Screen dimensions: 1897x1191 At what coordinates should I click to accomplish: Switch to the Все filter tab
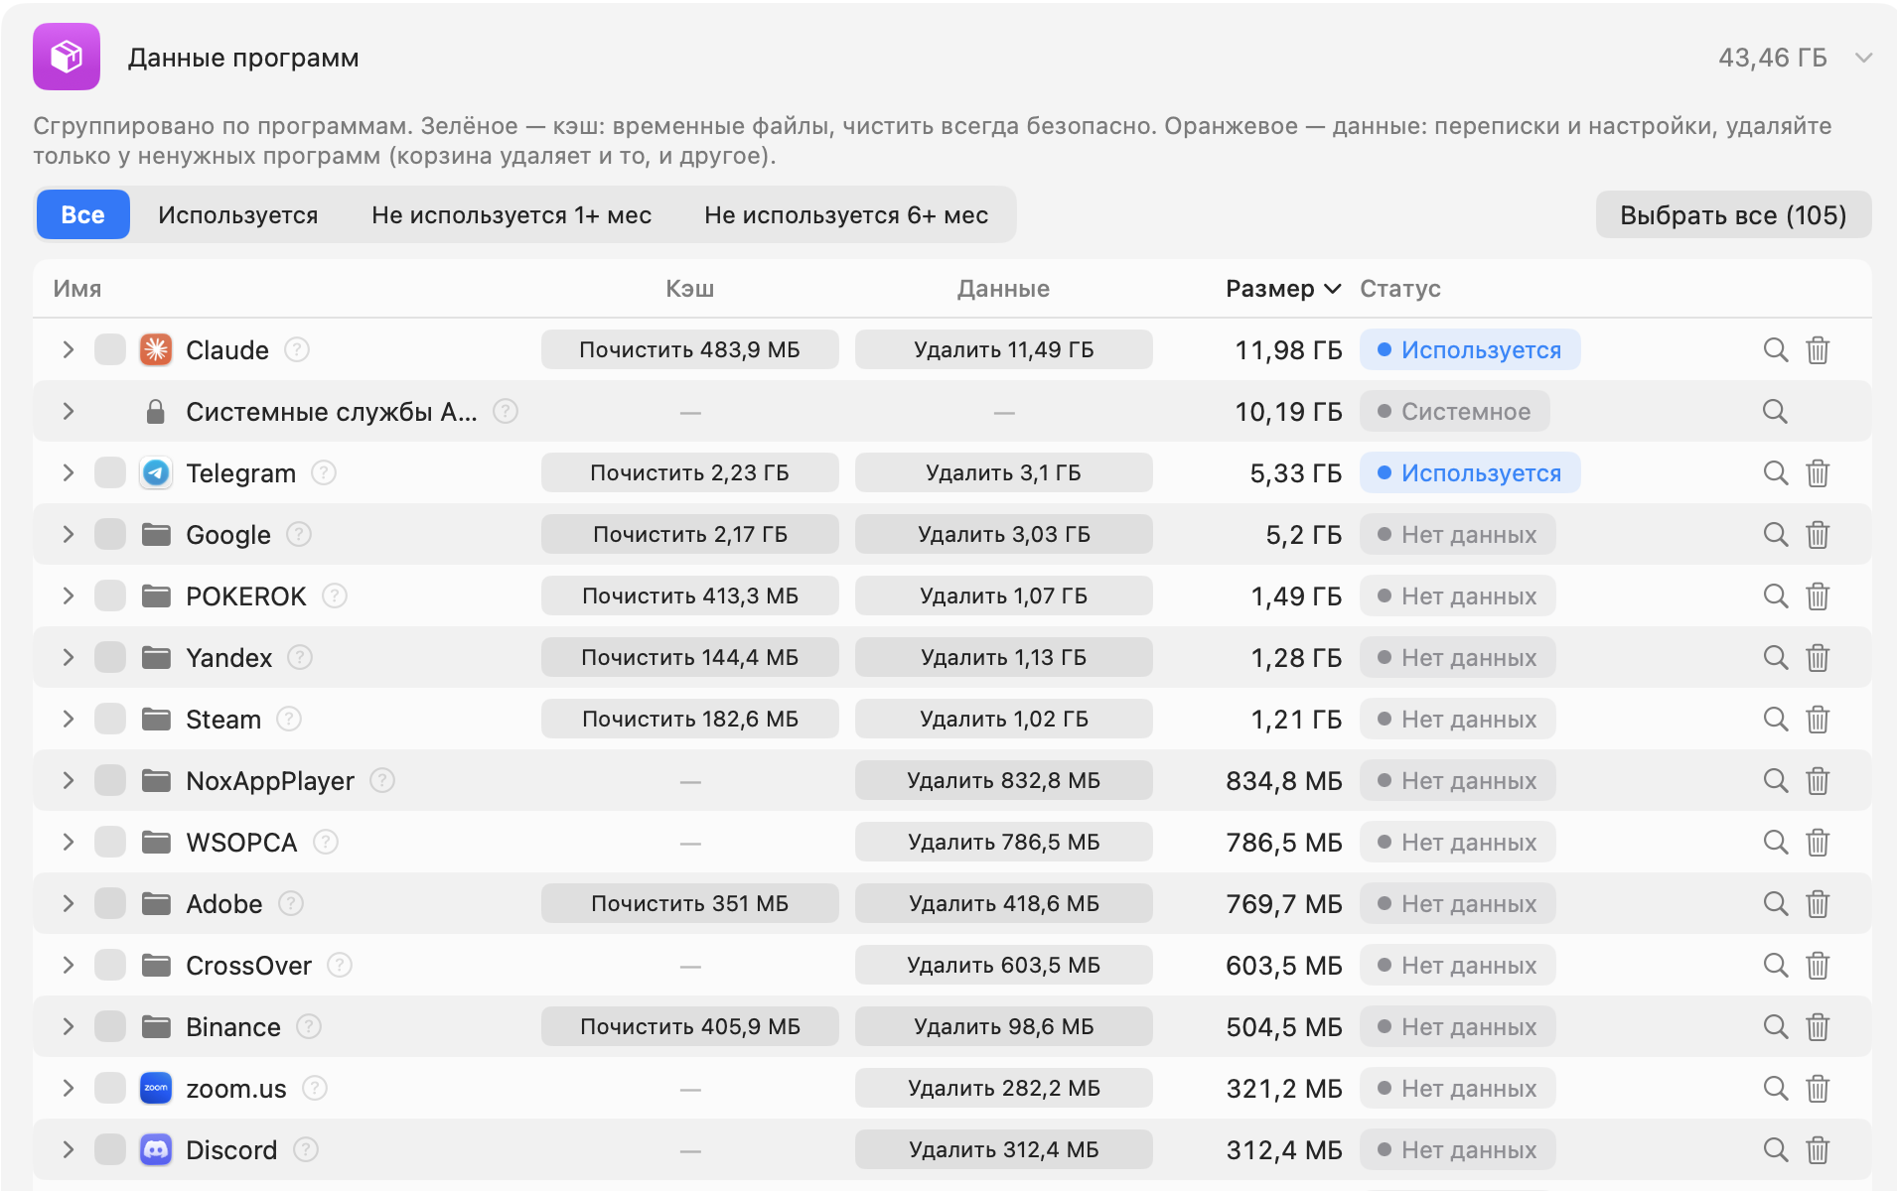tap(83, 214)
